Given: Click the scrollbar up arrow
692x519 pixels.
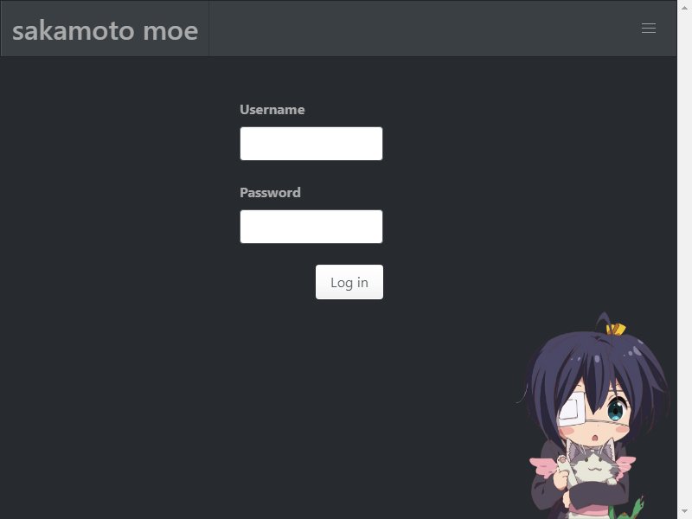Looking at the screenshot, I should 684,8.
